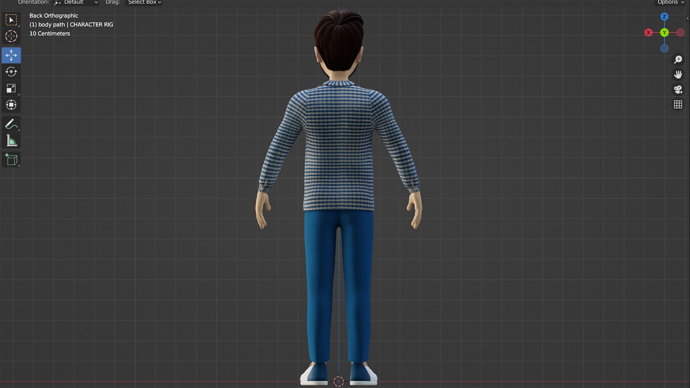690x388 pixels.
Task: Select the Select Box tool
Action: click(11, 20)
